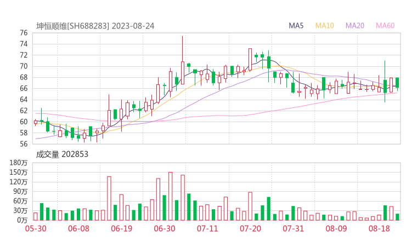
Task: Click the 56 price axis label
Action: [x=24, y=144]
